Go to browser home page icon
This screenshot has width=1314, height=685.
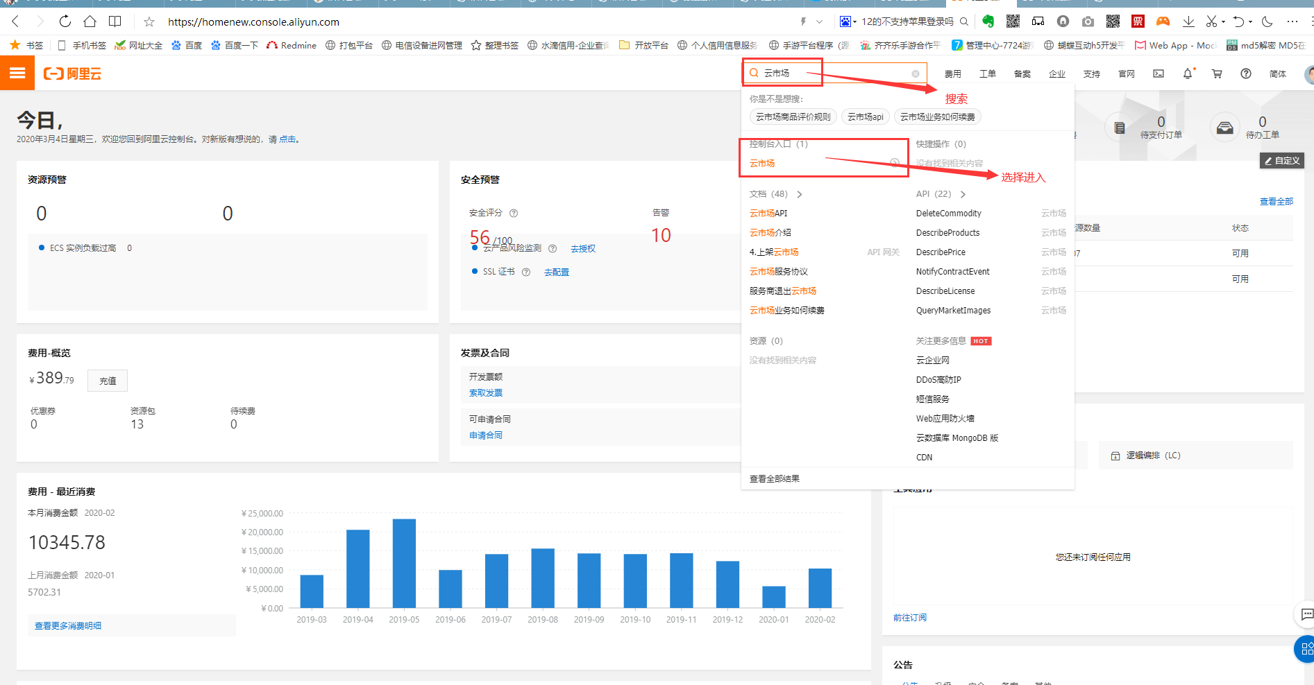click(x=90, y=21)
